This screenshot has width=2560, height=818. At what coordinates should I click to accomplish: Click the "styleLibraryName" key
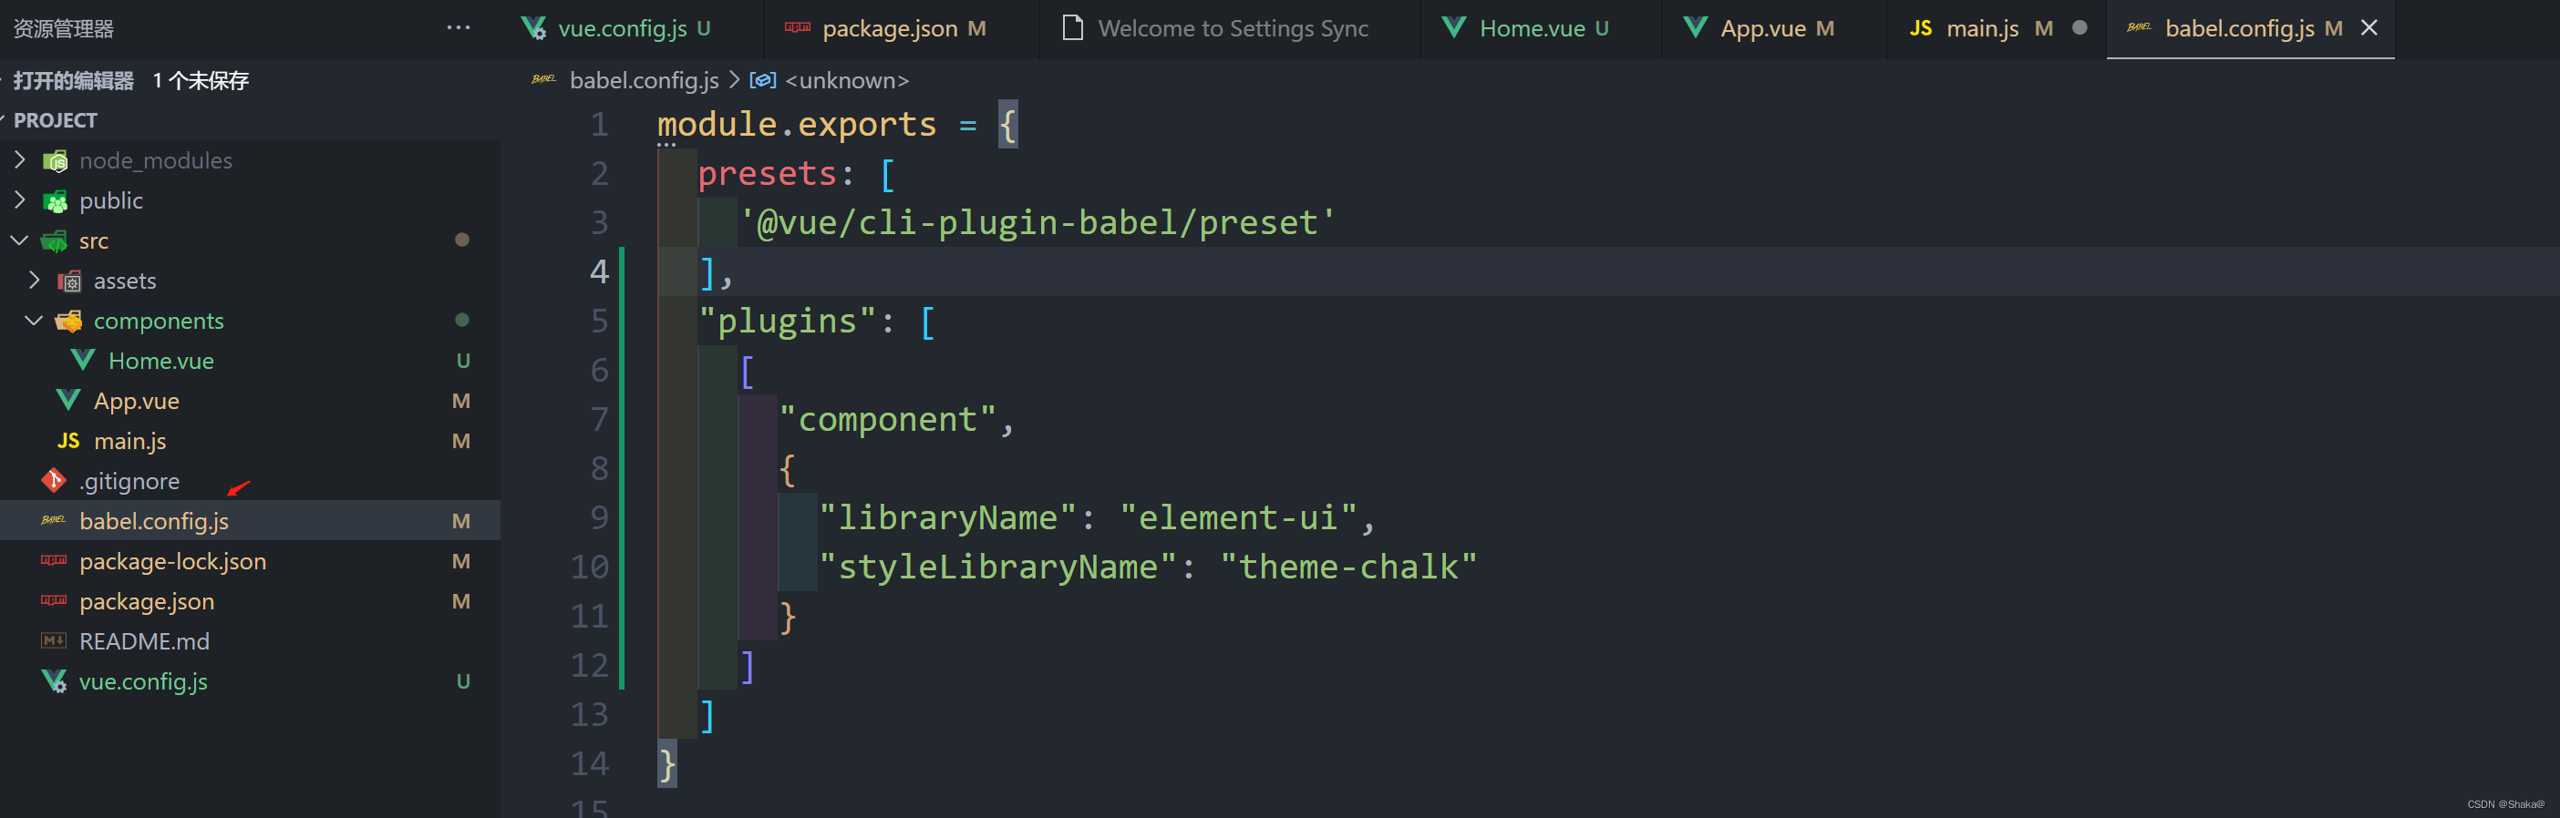pos(997,567)
